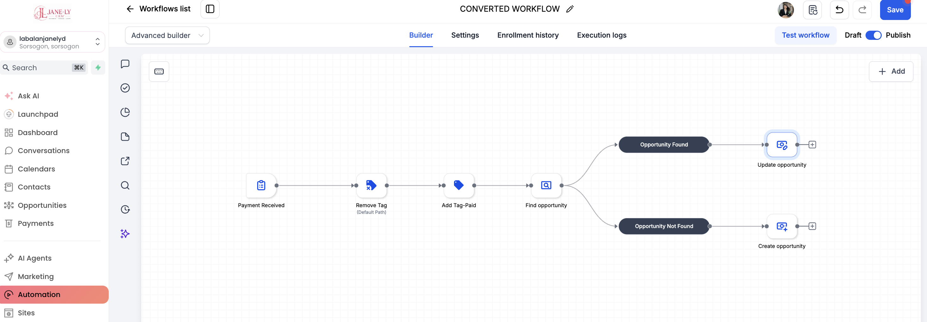Expand the labalanjanelyd account switcher
Image resolution: width=927 pixels, height=322 pixels.
pyautogui.click(x=53, y=42)
